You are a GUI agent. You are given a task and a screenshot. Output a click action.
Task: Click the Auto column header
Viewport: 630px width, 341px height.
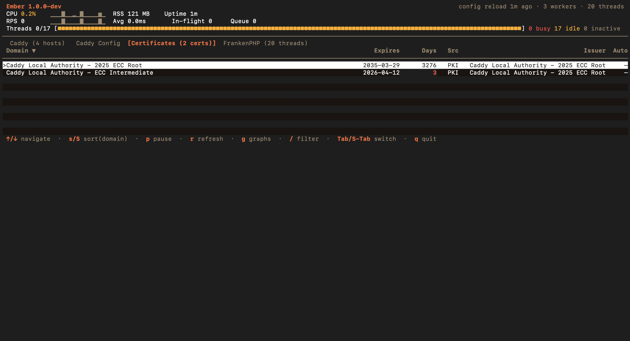point(620,51)
